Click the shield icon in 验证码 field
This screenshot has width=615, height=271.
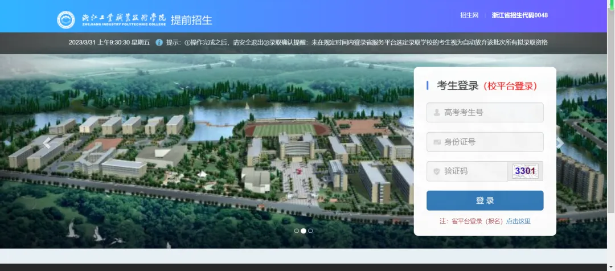[436, 171]
